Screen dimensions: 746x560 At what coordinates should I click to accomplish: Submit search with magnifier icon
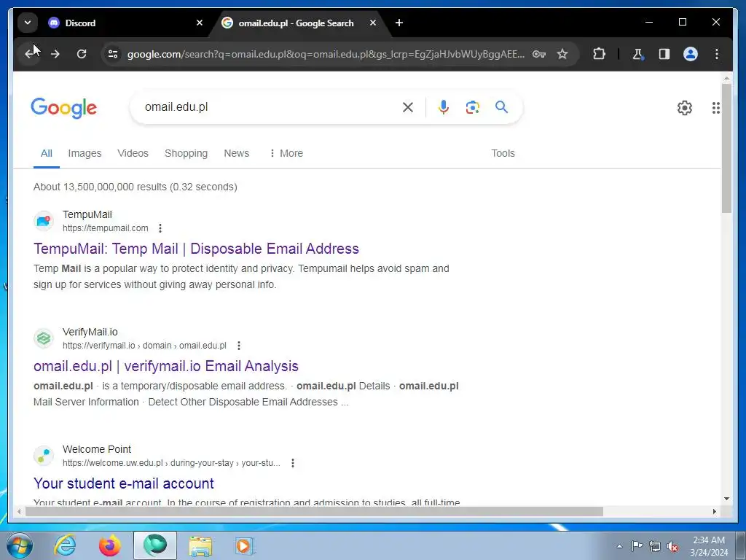click(501, 106)
